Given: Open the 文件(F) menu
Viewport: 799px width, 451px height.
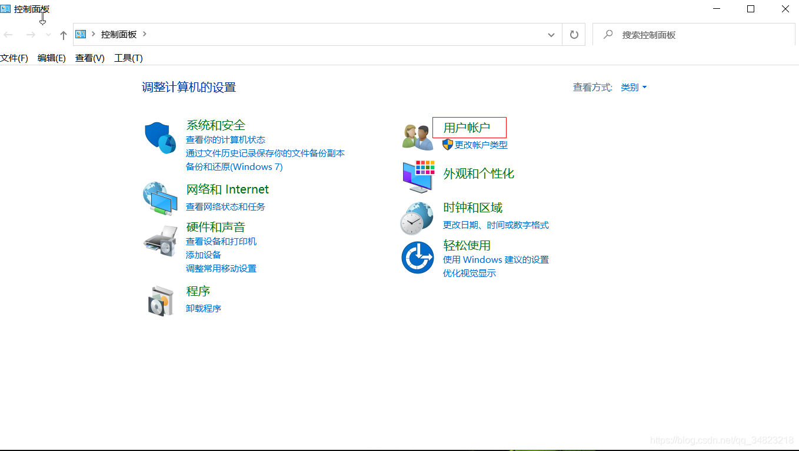Looking at the screenshot, I should [x=14, y=58].
